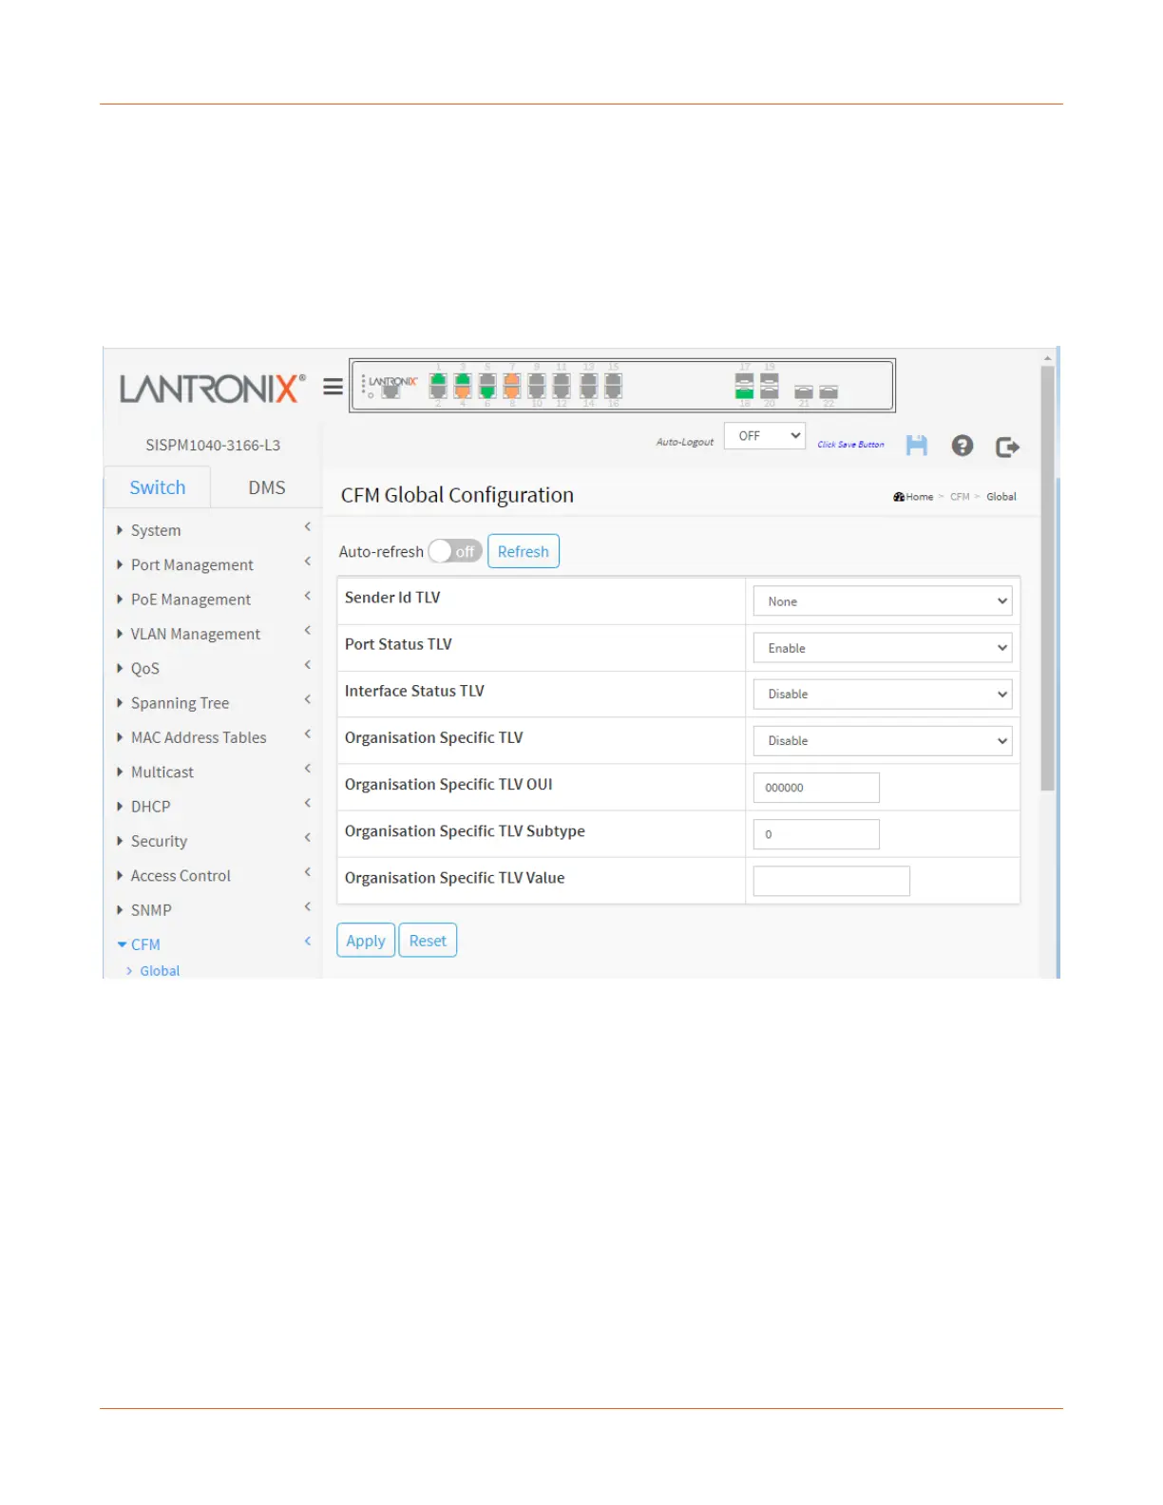Switch to the Switch tab
This screenshot has width=1163, height=1505.
click(158, 487)
